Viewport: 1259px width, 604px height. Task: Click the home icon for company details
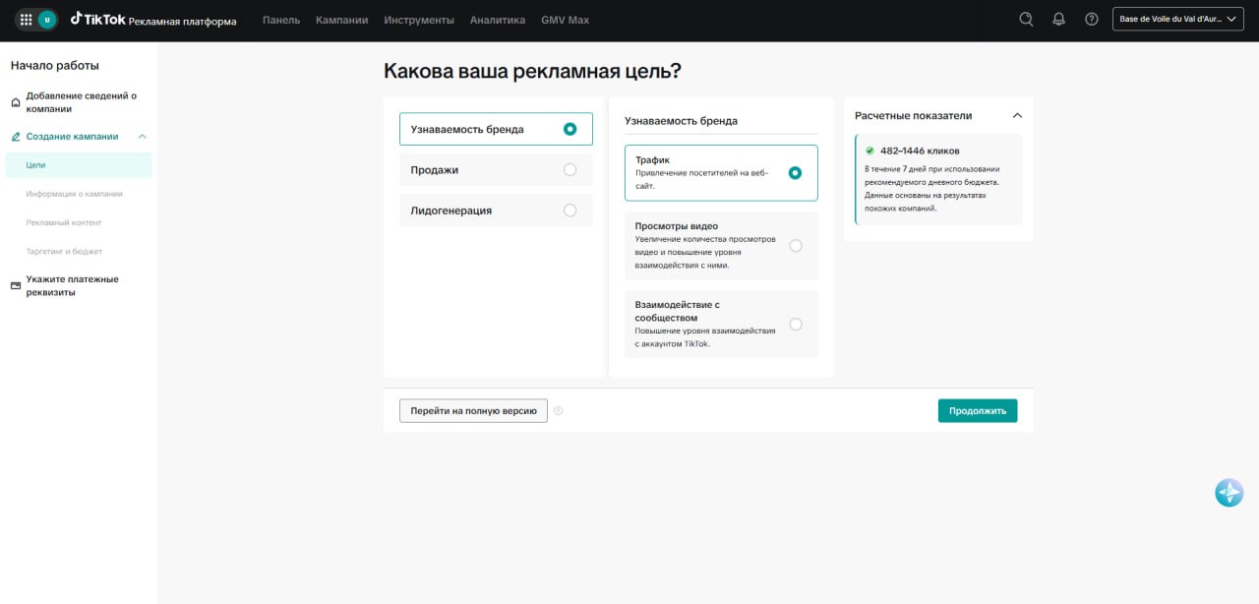pyautogui.click(x=15, y=102)
